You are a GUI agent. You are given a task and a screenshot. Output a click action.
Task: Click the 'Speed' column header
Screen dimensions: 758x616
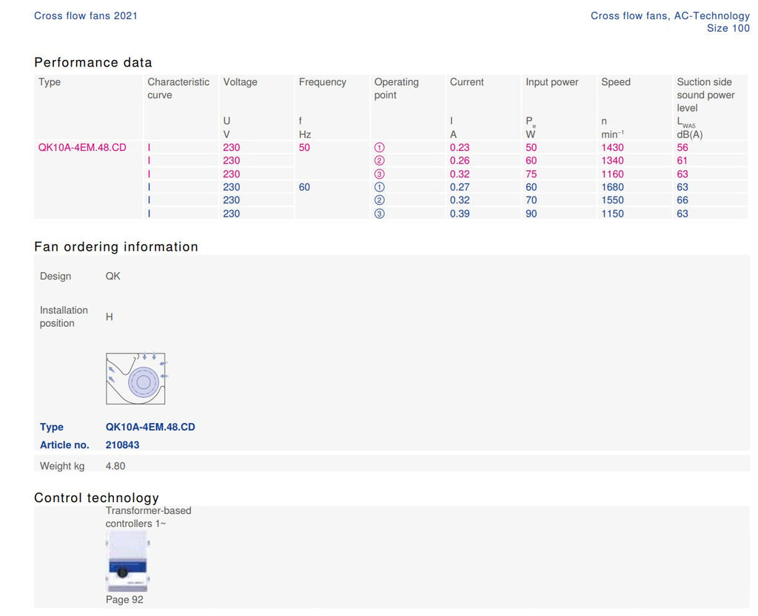[x=616, y=82]
